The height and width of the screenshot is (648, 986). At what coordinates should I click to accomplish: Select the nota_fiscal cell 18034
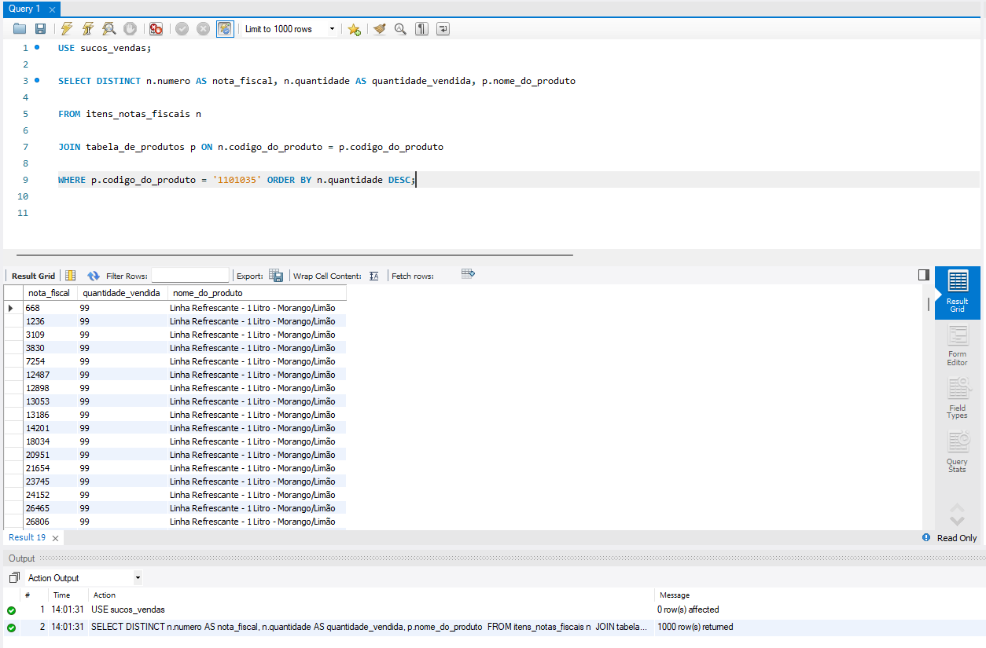tap(50, 441)
